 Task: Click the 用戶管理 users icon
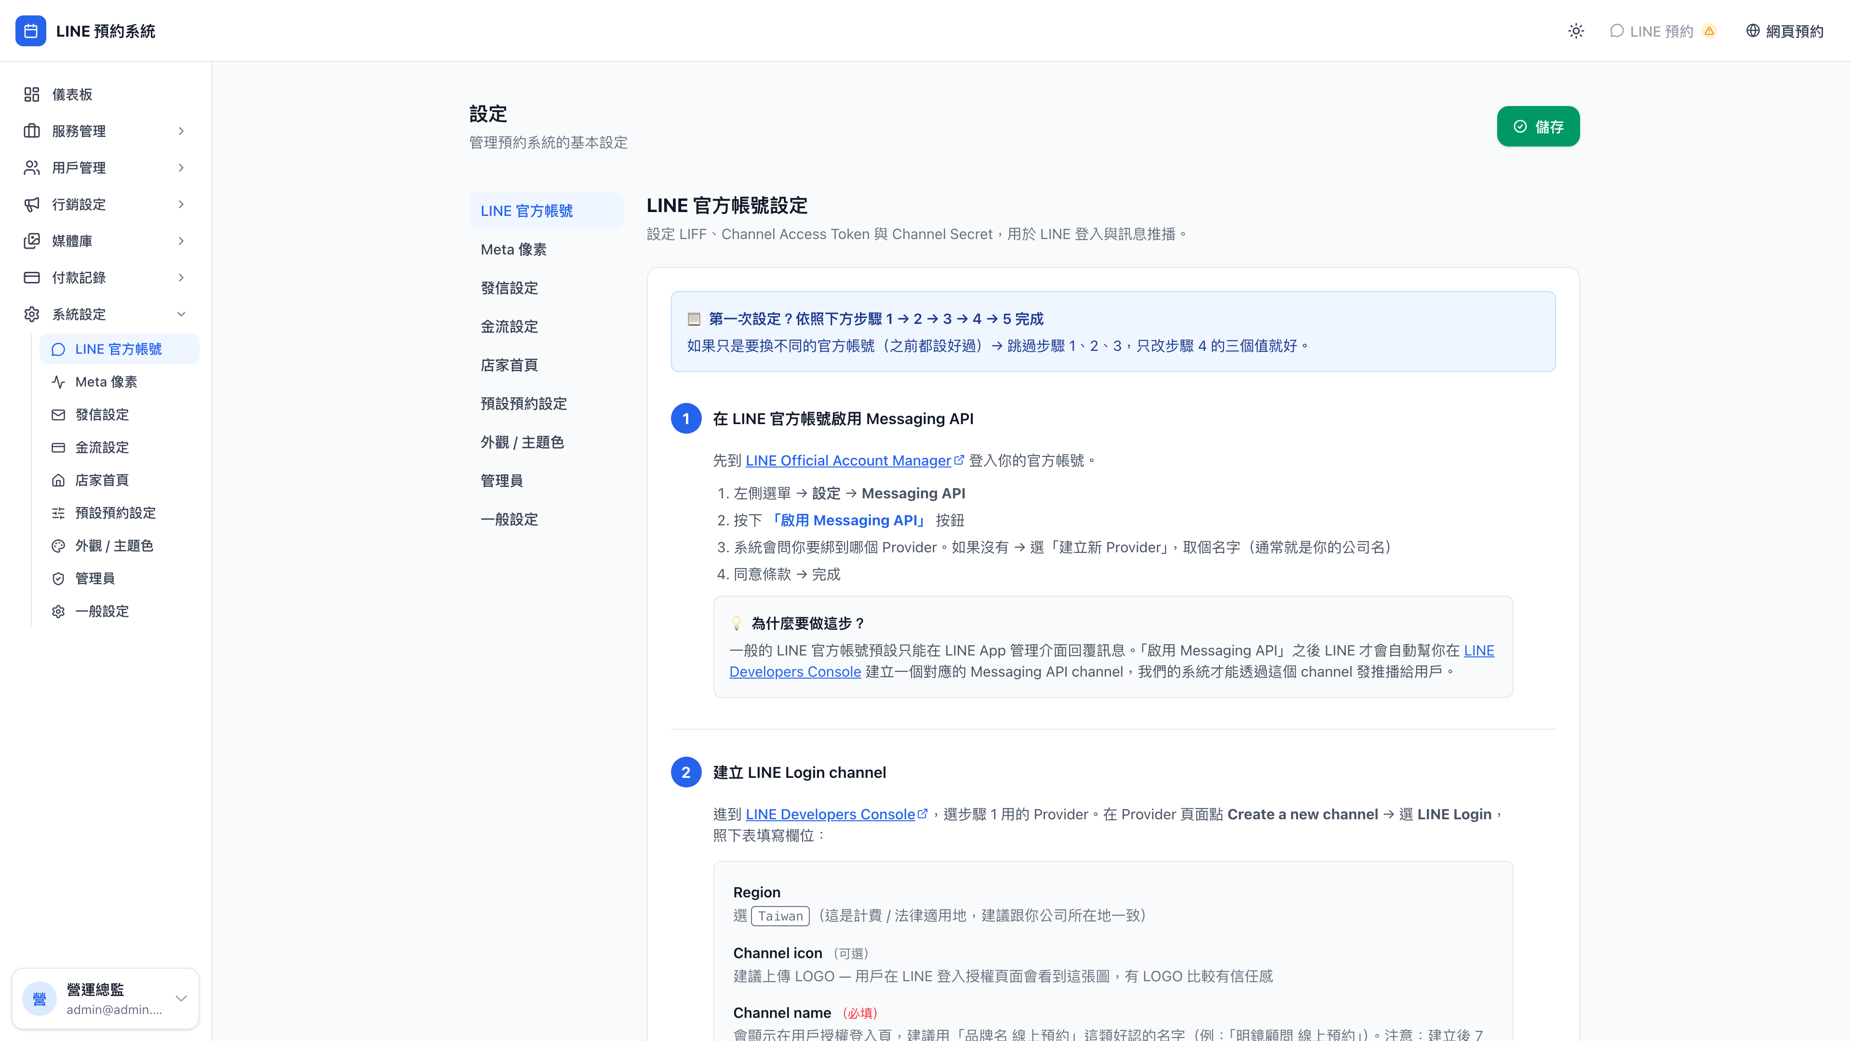click(x=32, y=167)
